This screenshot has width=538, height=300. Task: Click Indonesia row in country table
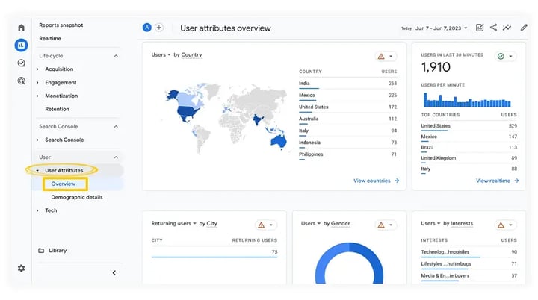[x=347, y=143]
